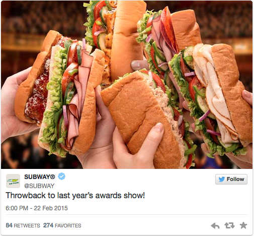The width and height of the screenshot is (254, 236).
Task: Click the Twitter bird on the Follow button
Action: [221, 179]
